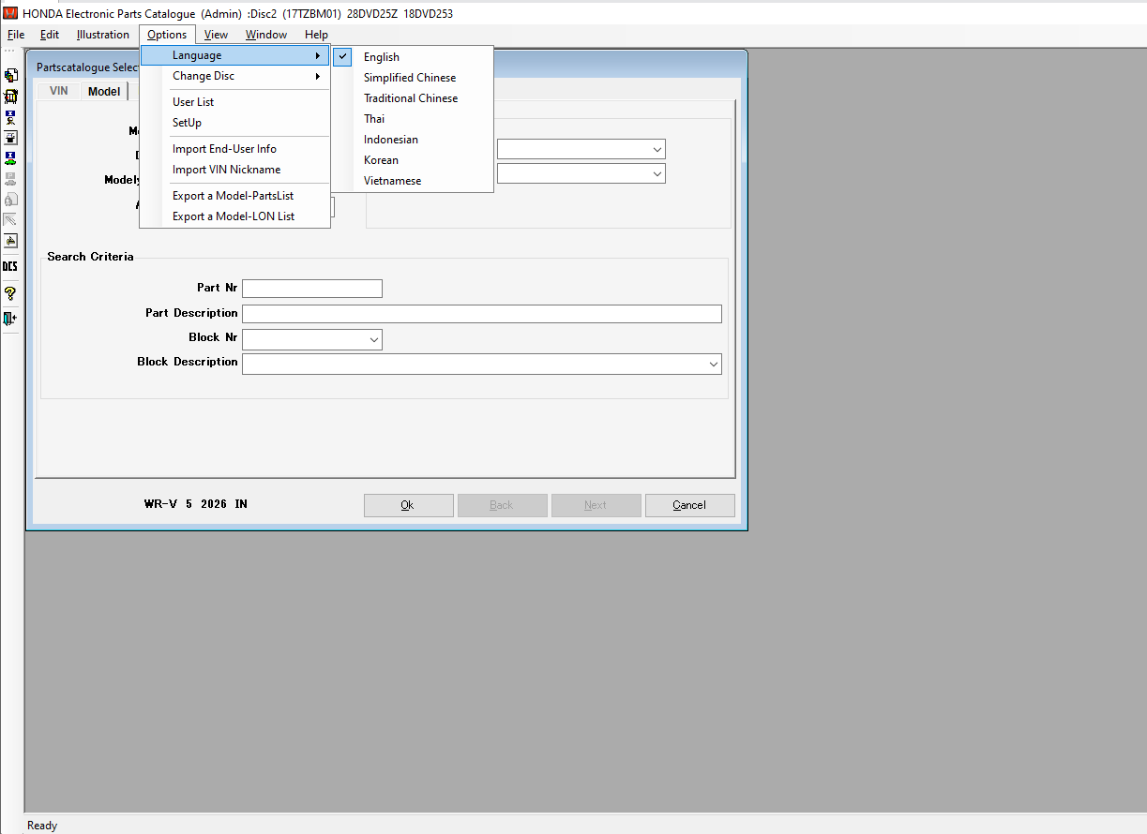Select Export a Model-PartsList
1147x834 pixels.
coord(235,196)
